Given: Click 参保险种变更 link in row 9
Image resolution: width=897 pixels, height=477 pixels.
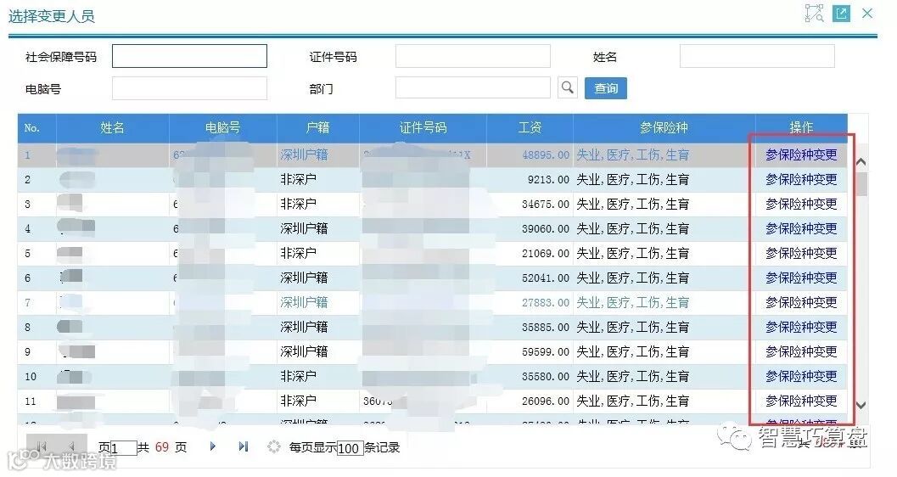Looking at the screenshot, I should click(801, 351).
